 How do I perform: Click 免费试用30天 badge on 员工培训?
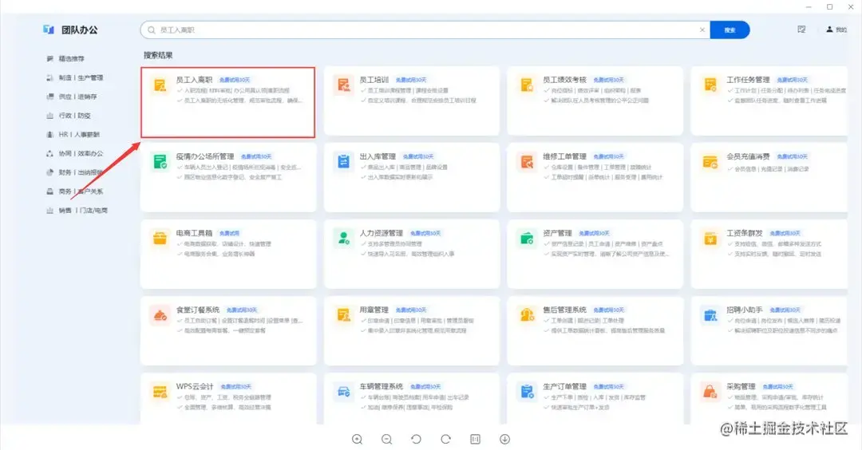[x=411, y=81]
